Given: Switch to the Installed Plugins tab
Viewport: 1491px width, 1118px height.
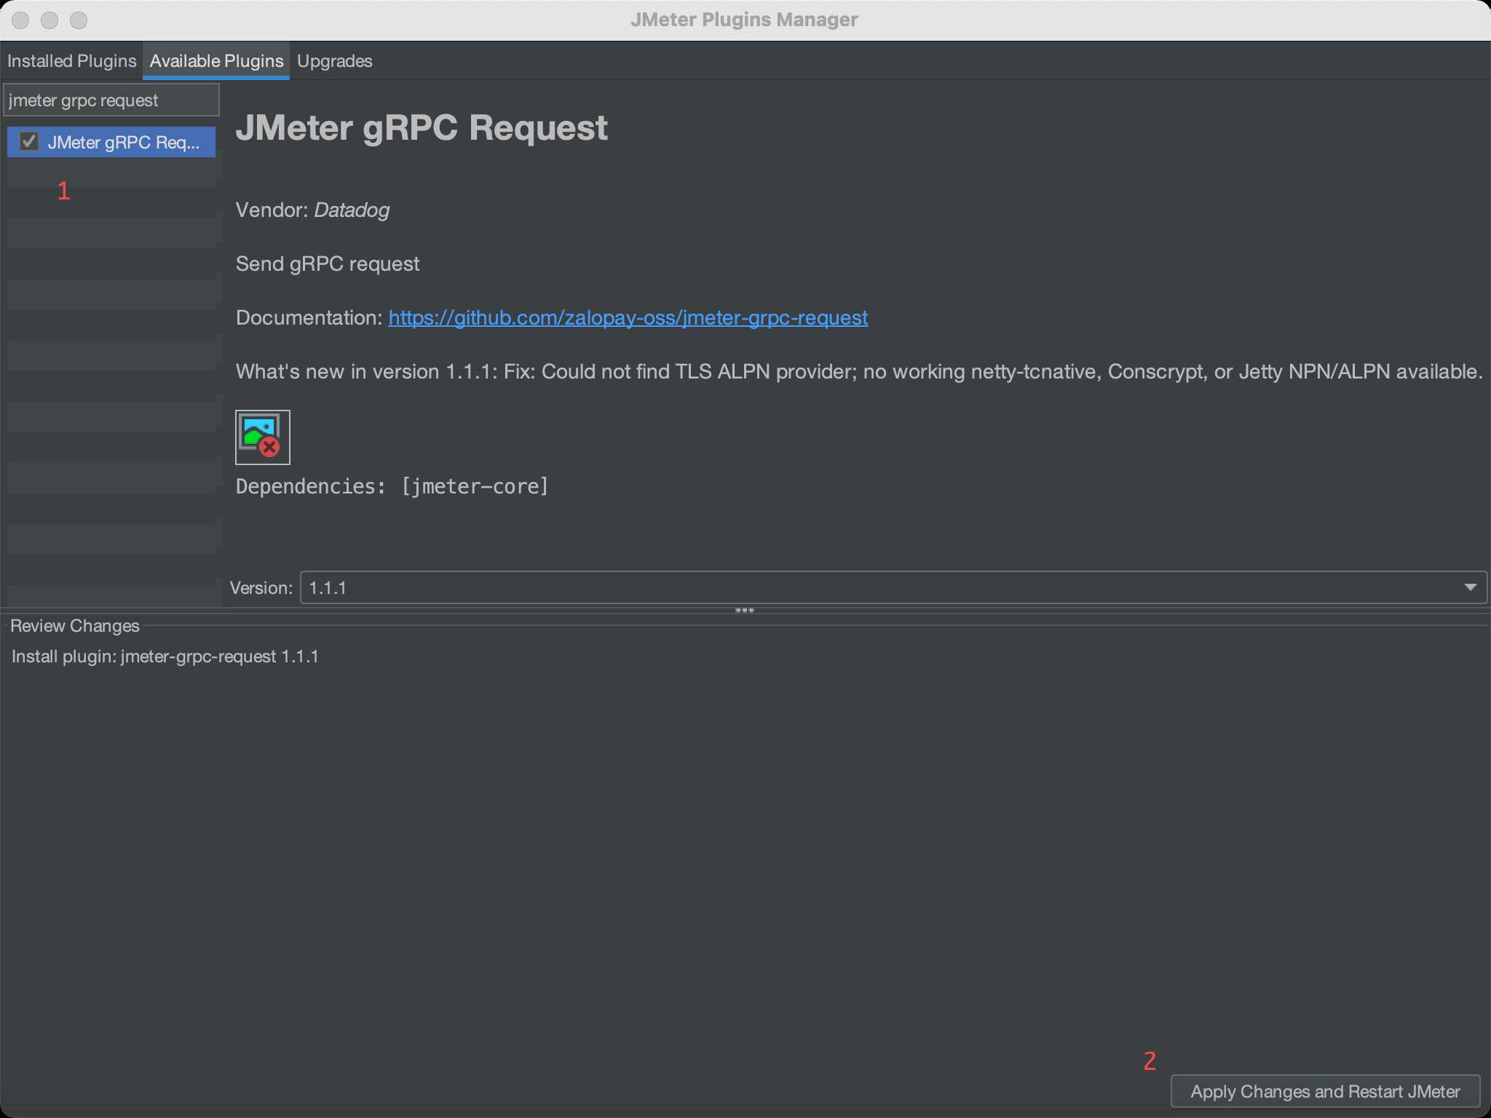Looking at the screenshot, I should pyautogui.click(x=71, y=60).
